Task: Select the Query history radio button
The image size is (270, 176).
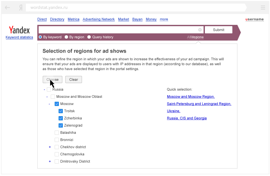Action: (x=89, y=37)
